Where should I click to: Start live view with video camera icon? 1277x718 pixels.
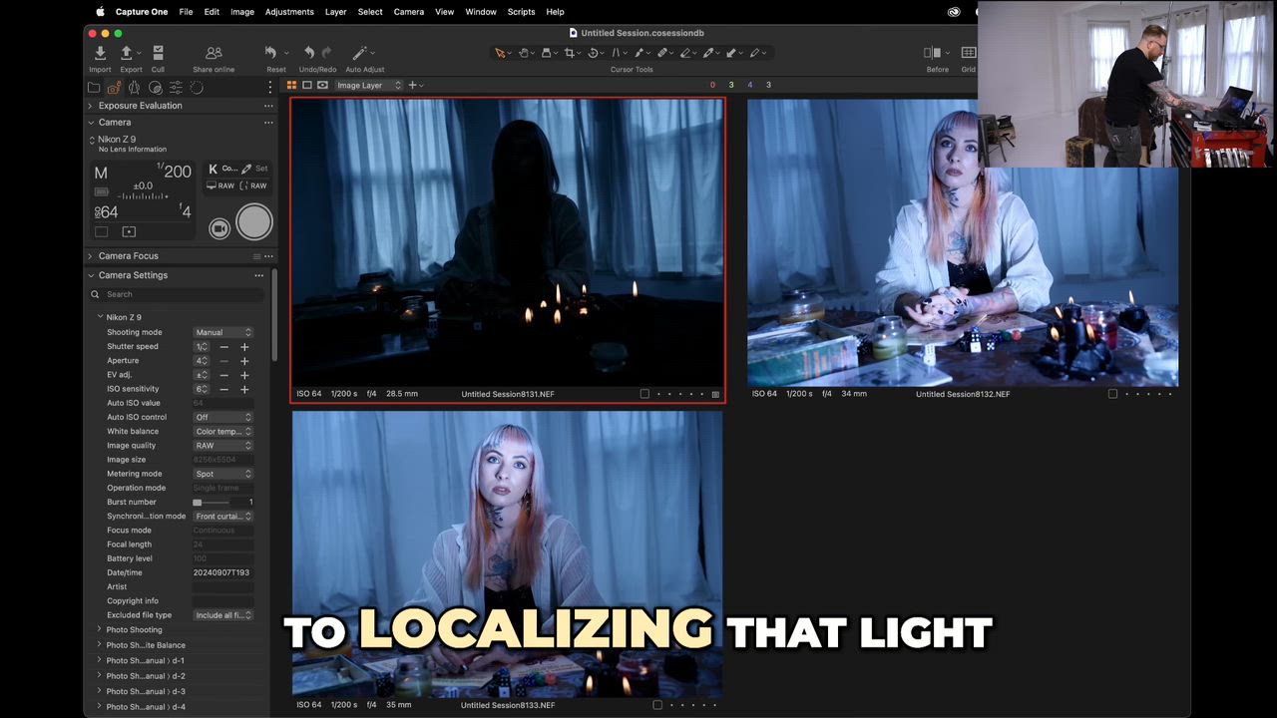(x=219, y=228)
